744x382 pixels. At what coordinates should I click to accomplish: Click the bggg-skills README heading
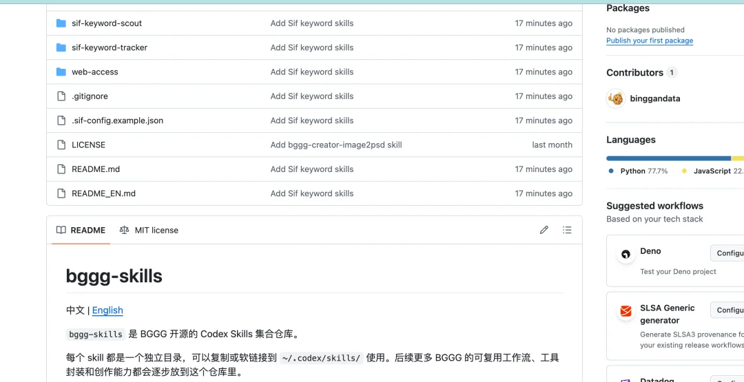(x=114, y=276)
